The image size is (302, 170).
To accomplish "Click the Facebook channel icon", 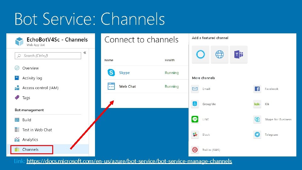I will 257,89.
